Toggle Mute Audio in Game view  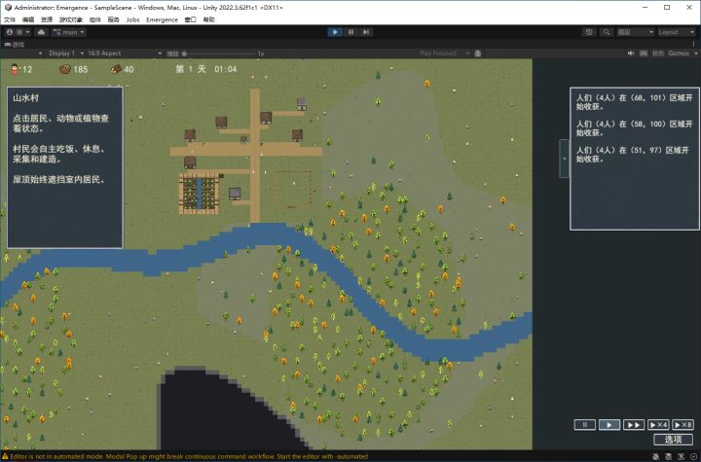coord(630,53)
